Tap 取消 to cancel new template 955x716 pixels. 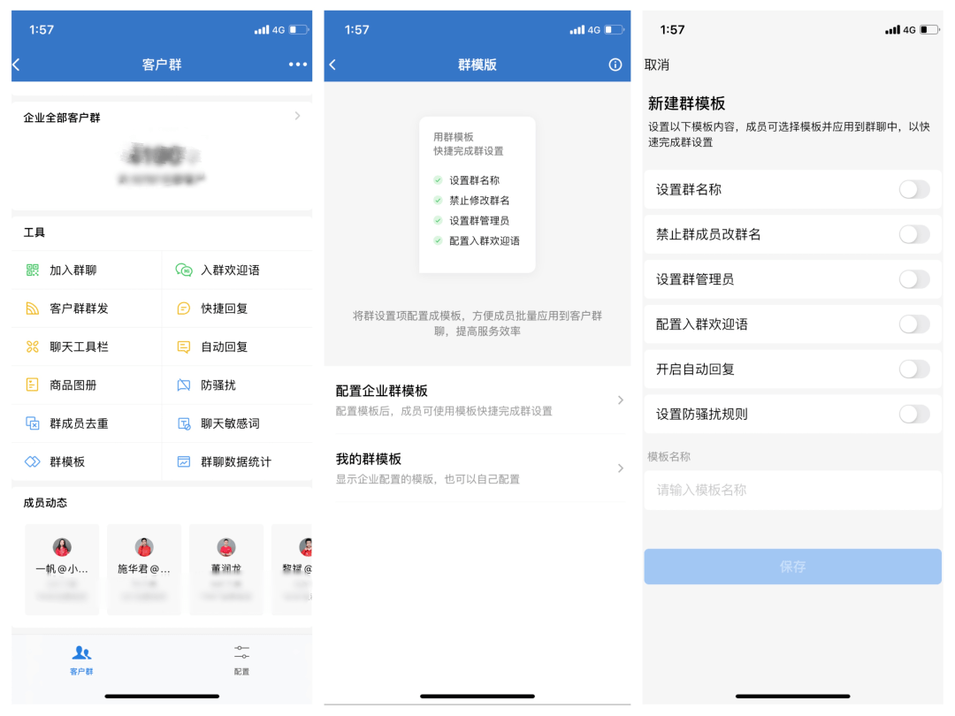pyautogui.click(x=656, y=65)
